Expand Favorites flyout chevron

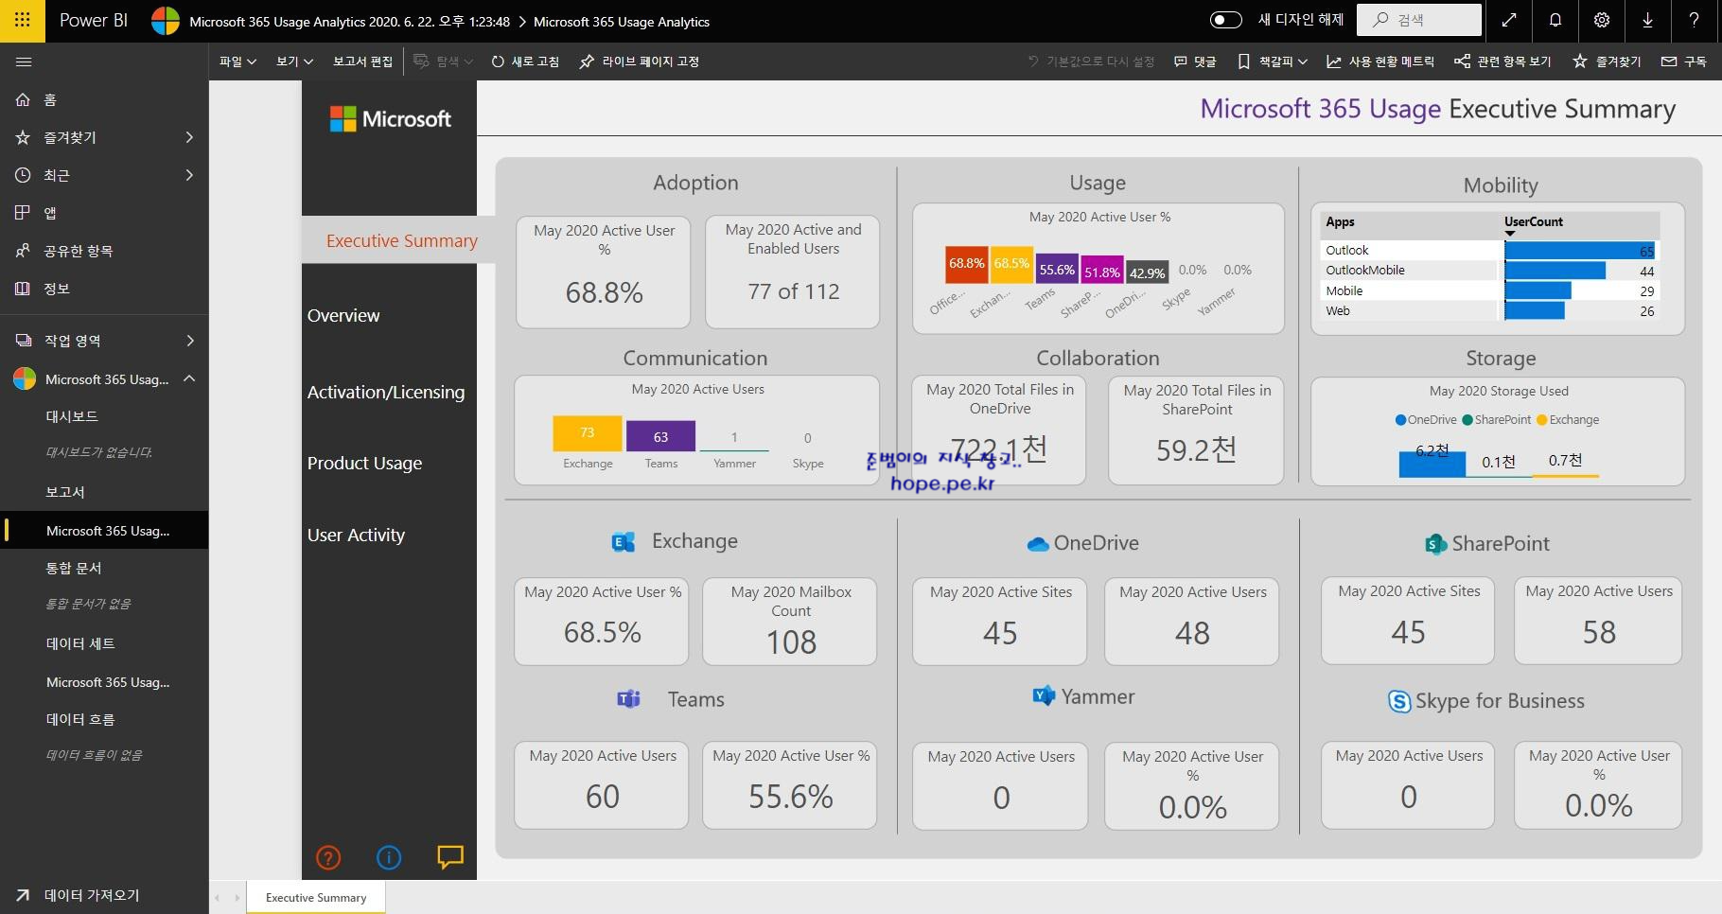(189, 137)
